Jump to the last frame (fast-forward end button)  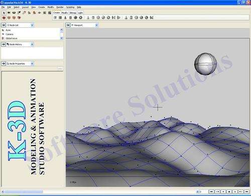(246, 191)
